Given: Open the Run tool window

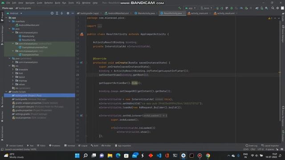Looking at the screenshot, I should 30,146.
